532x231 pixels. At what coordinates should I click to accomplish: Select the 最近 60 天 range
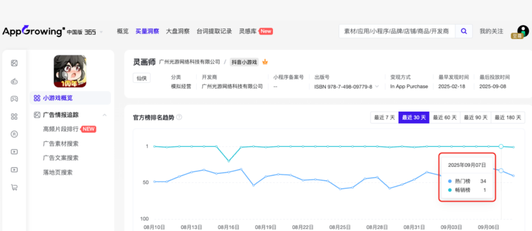click(x=445, y=117)
